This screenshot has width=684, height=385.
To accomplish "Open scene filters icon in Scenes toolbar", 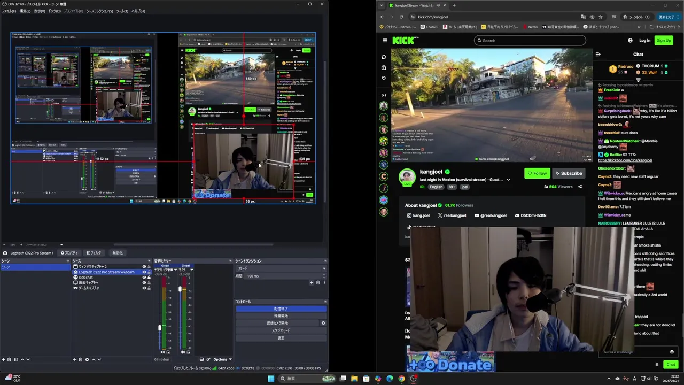I will (x=15, y=359).
